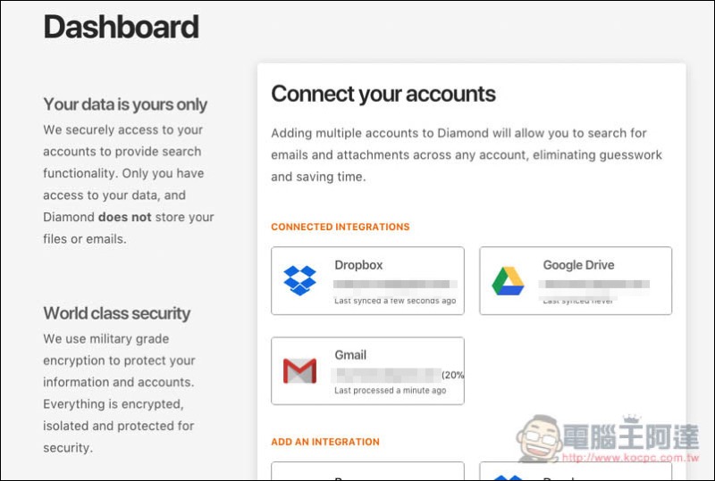Click the blurred Gmail account address

[x=387, y=375]
